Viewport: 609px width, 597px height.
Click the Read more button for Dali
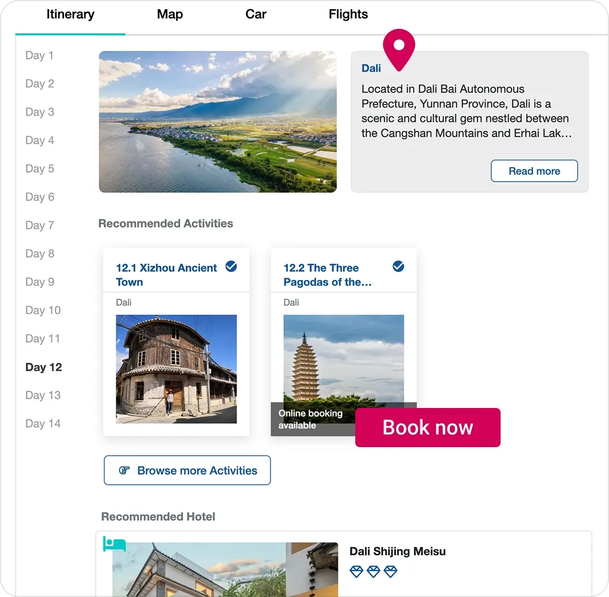coord(534,171)
